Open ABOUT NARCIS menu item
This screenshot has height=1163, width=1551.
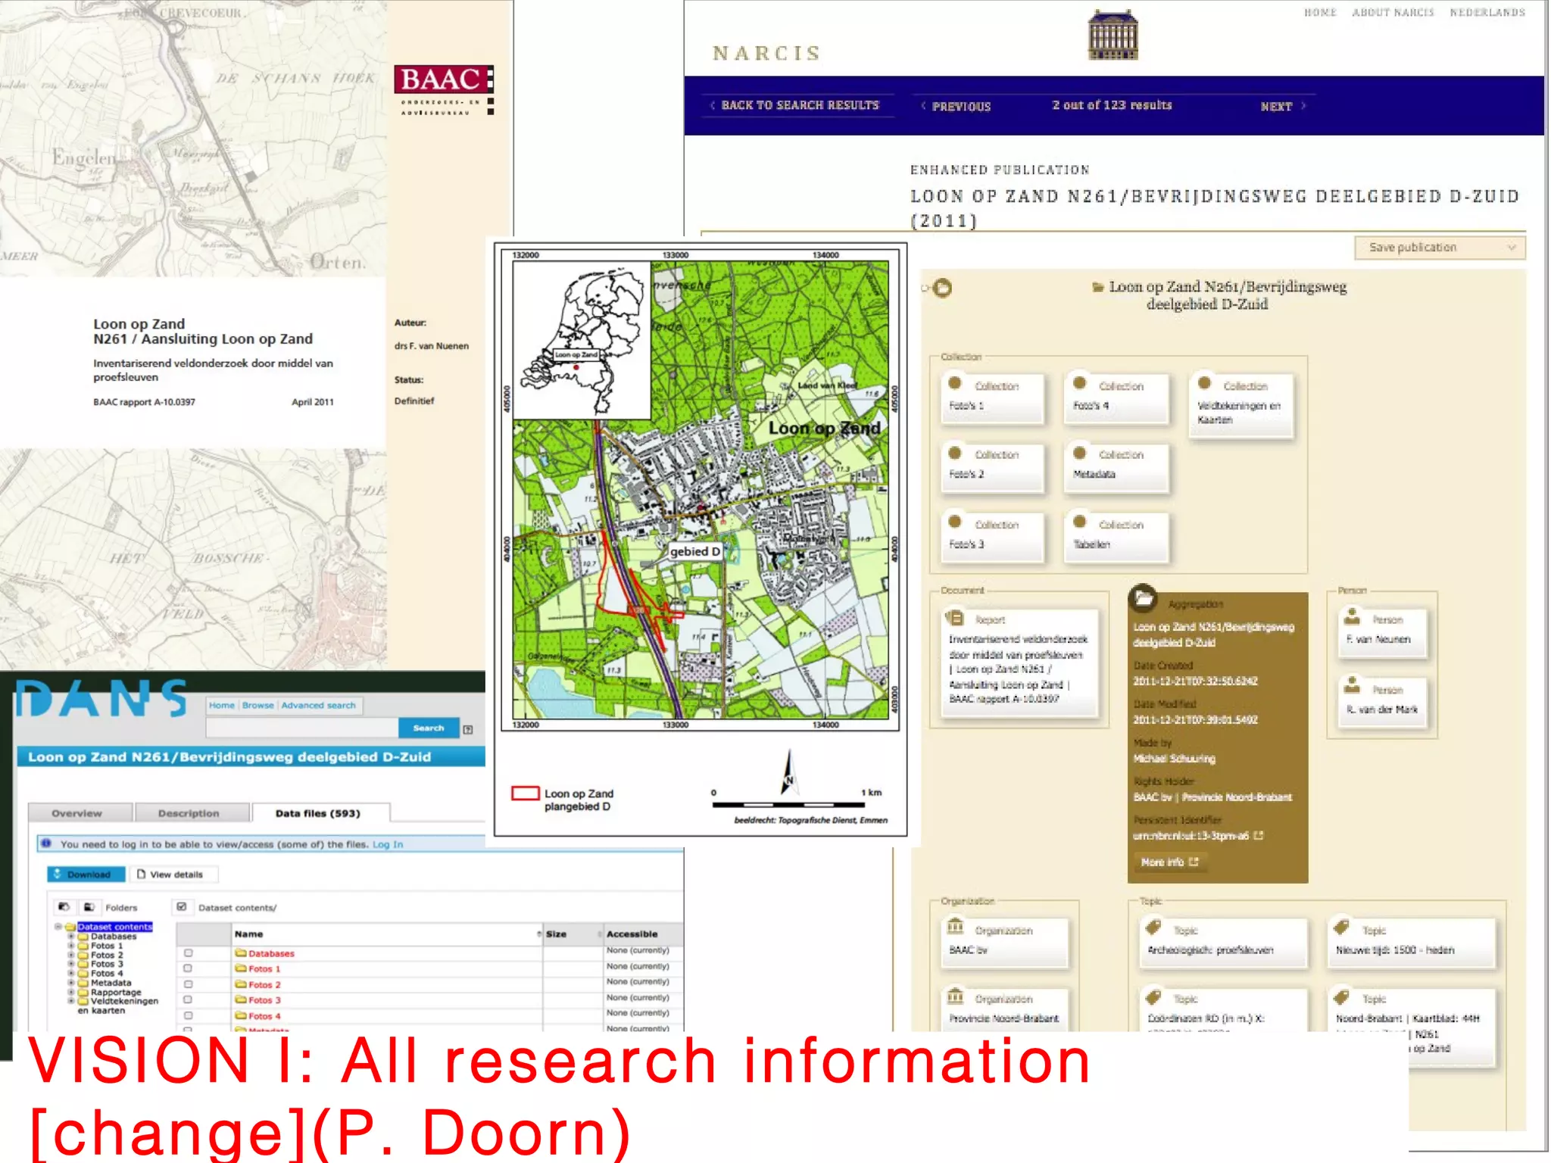pos(1393,12)
